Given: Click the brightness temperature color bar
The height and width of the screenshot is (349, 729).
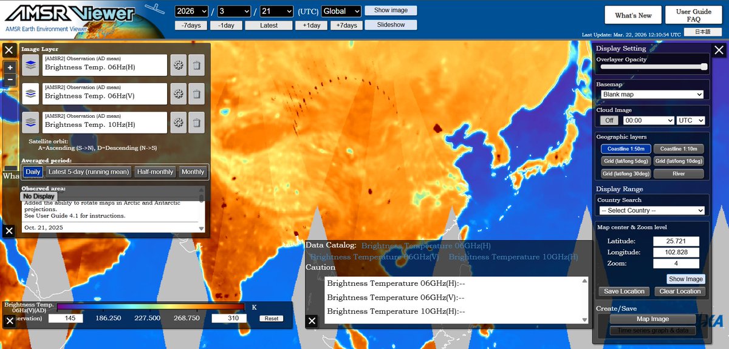Looking at the screenshot, I should click(x=151, y=307).
